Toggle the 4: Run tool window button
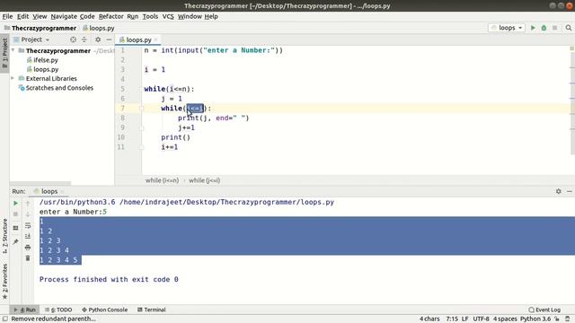575x323 pixels. pos(24,310)
